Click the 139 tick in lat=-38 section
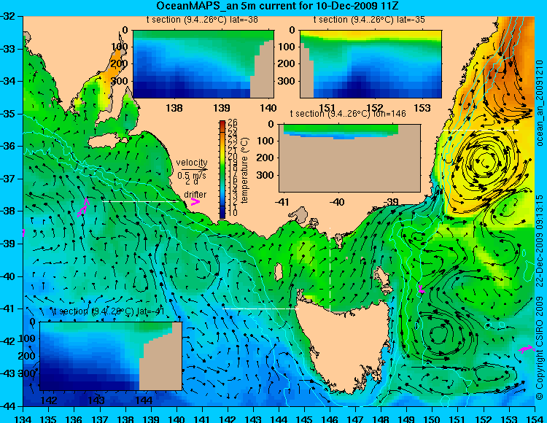The height and width of the screenshot is (423, 547). pos(222,108)
